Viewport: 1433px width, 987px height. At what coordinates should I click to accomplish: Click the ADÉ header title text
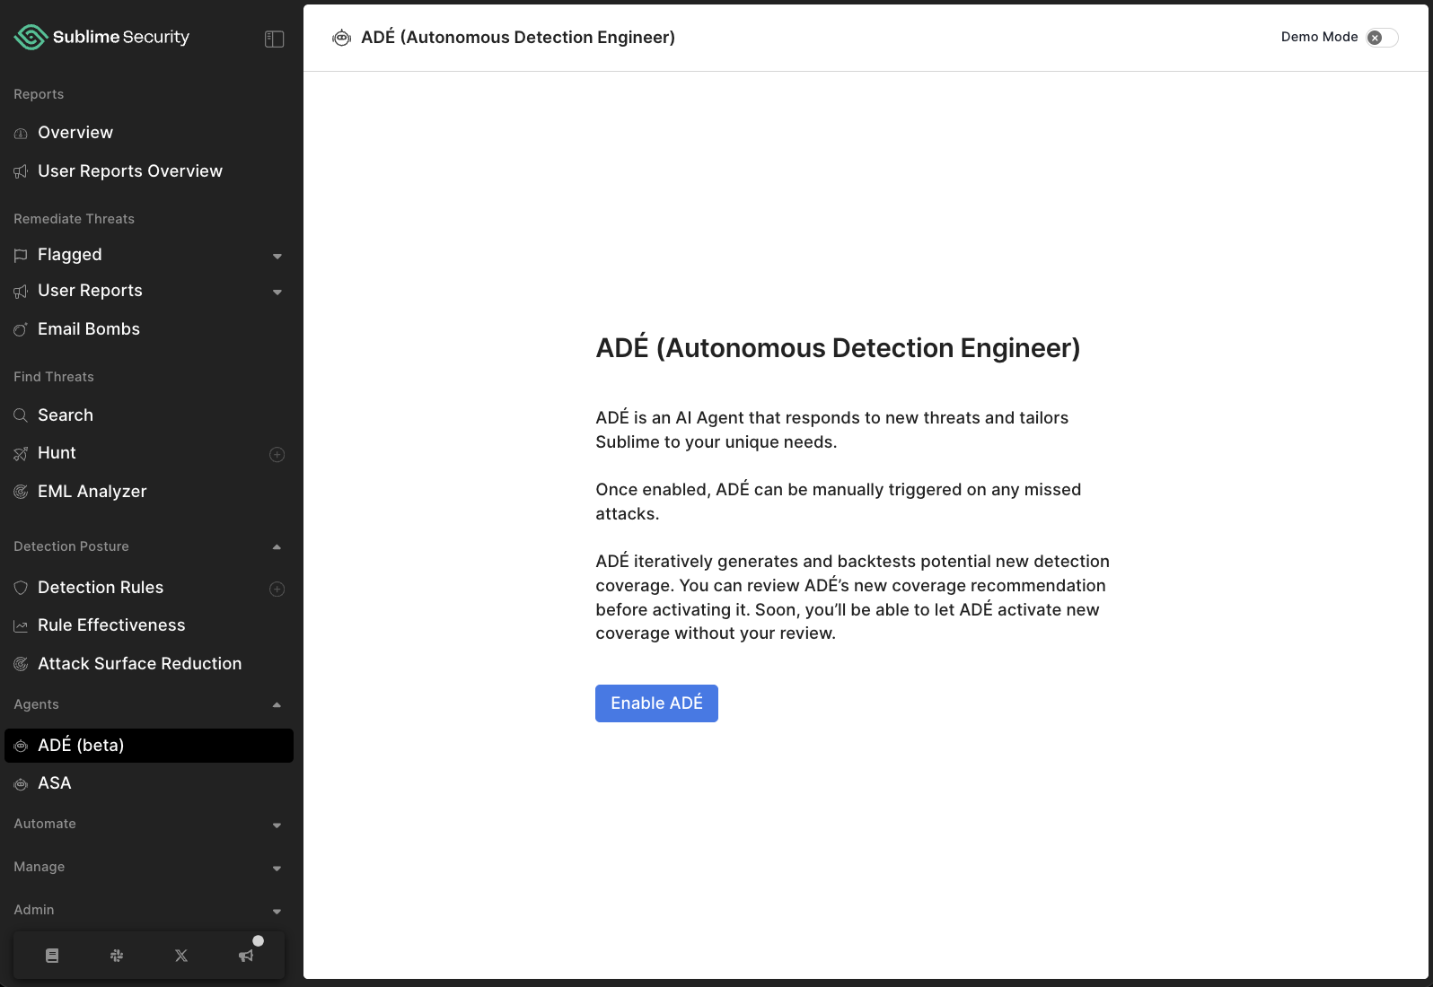(518, 38)
